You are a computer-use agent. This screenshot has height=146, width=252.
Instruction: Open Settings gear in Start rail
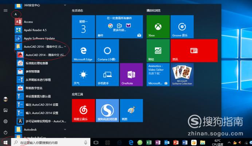(x=5, y=121)
